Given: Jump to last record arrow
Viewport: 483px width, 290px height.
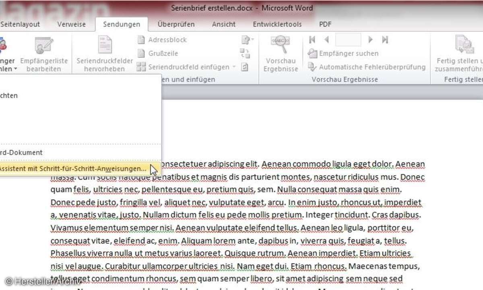Looking at the screenshot, I should point(385,39).
